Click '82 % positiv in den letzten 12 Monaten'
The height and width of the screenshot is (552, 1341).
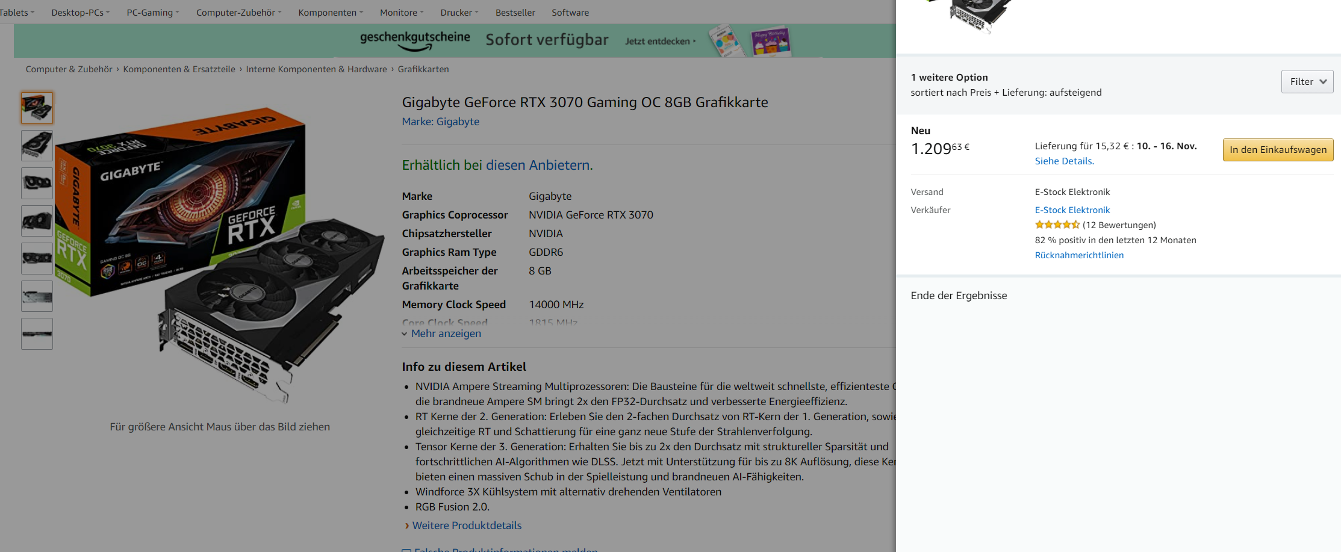[x=1115, y=240]
